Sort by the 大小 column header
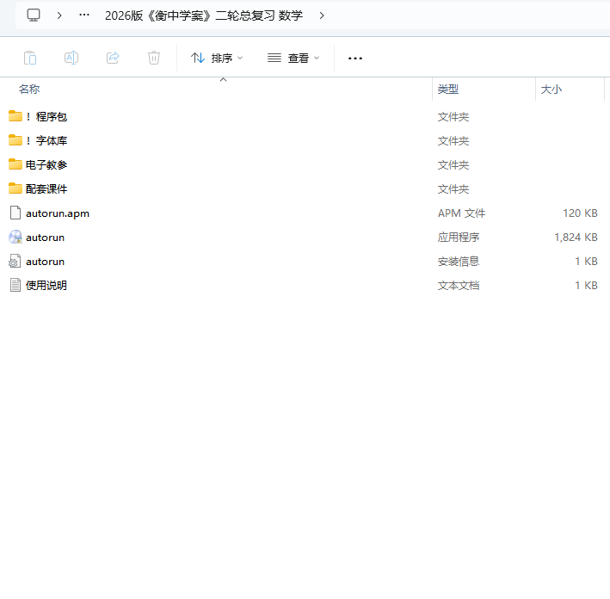 coord(551,90)
